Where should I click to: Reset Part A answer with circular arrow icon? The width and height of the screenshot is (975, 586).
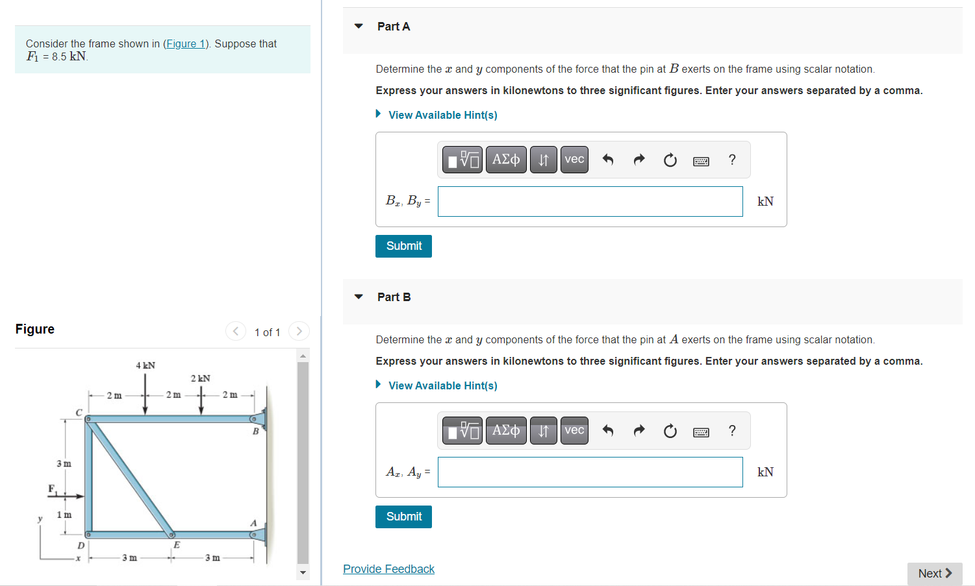670,160
